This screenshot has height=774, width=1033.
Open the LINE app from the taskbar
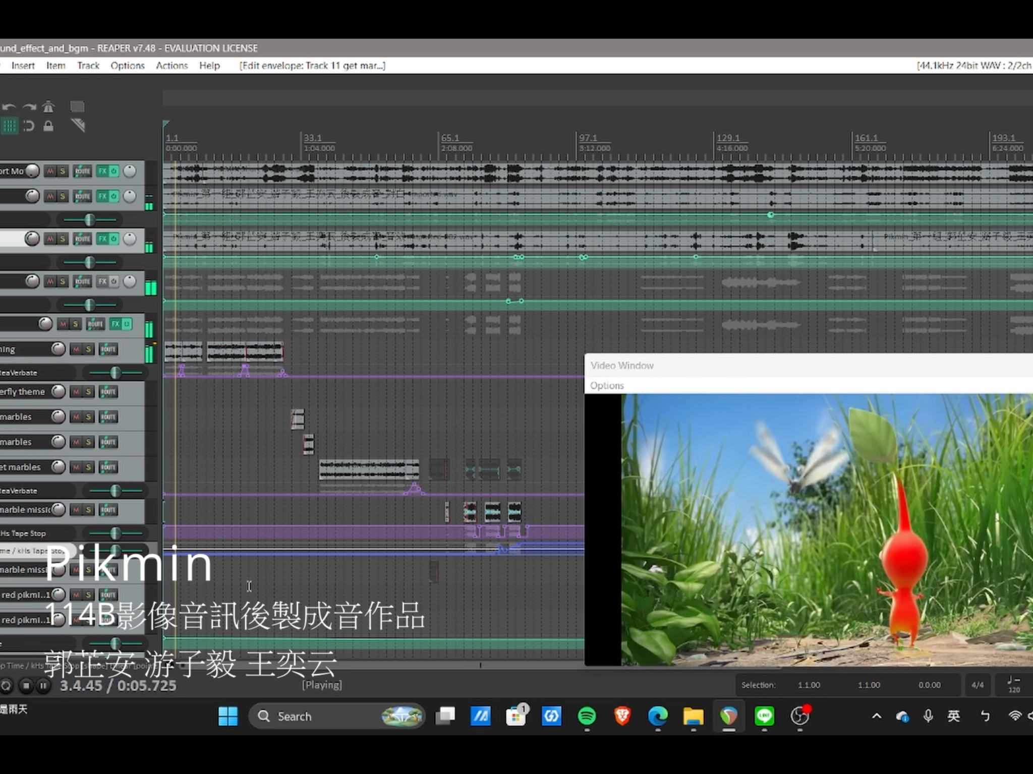click(764, 716)
